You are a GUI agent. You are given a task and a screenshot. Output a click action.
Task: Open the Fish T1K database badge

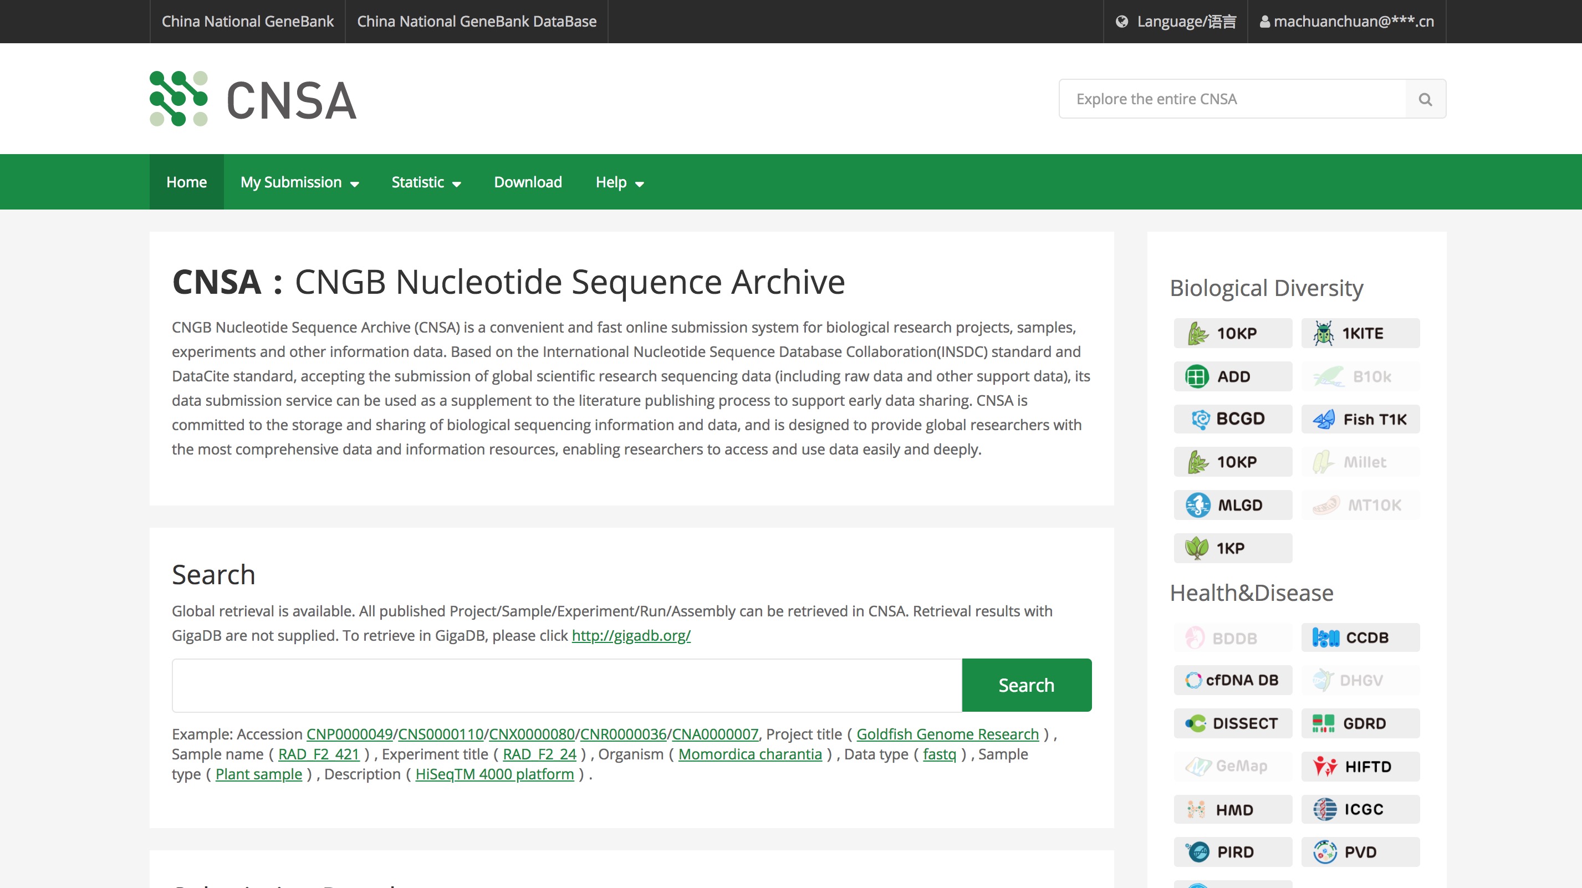pyautogui.click(x=1360, y=419)
